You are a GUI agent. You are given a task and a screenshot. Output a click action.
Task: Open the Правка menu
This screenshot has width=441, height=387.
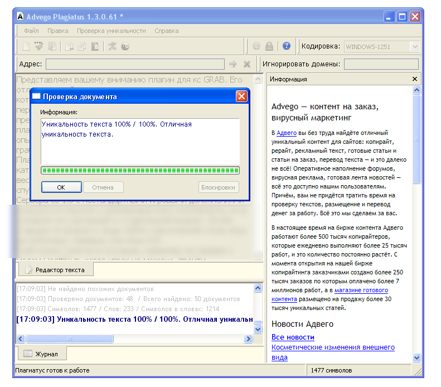57,31
